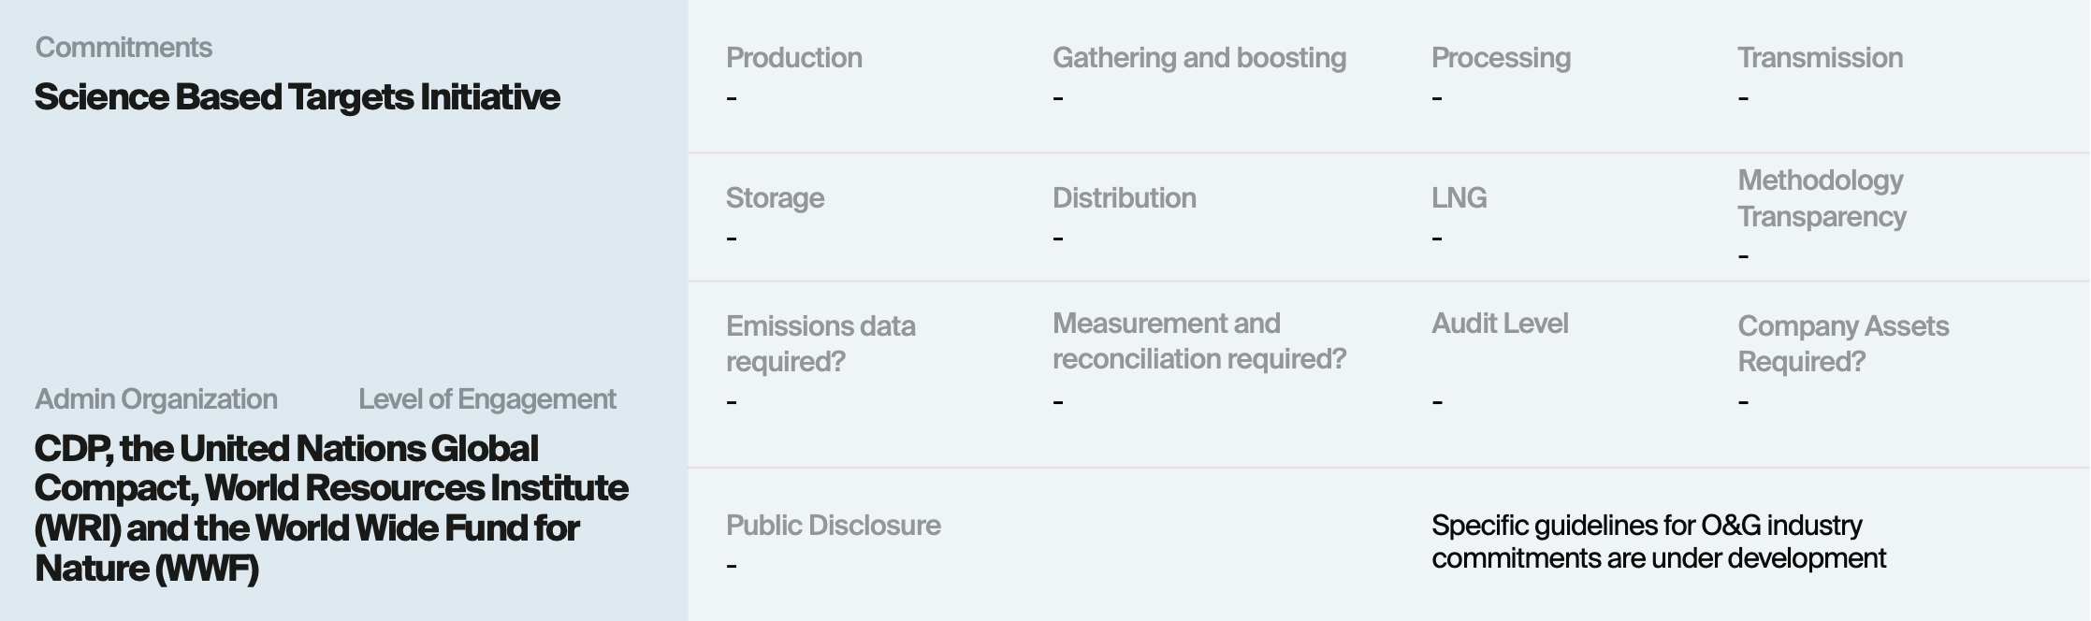Click the Transmission field label
This screenshot has height=621, width=2091.
[1820, 58]
